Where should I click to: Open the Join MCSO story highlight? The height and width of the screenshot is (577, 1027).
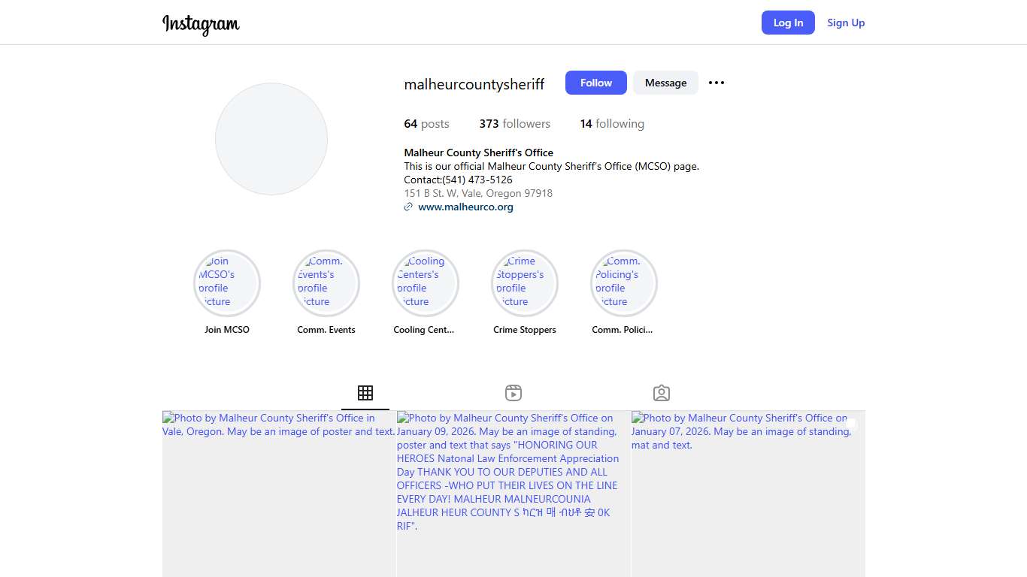227,283
